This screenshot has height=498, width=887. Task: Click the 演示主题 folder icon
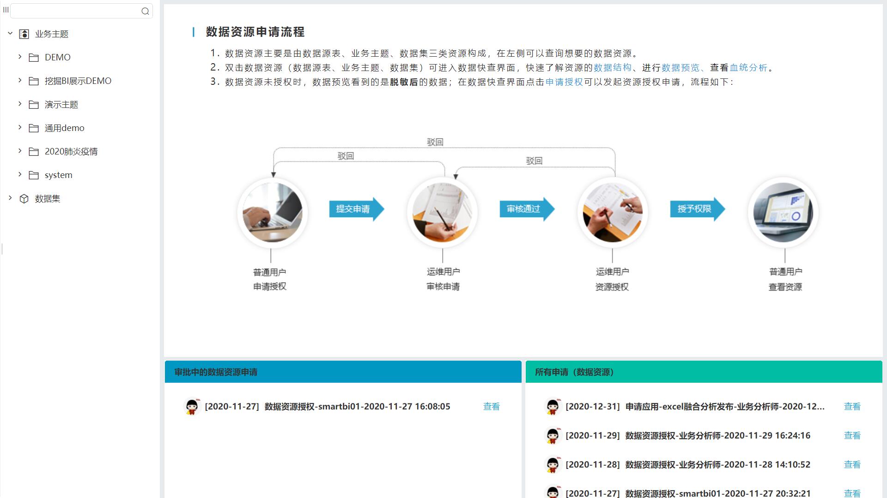pos(34,105)
